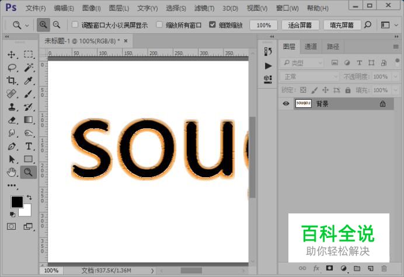This screenshot has height=277, width=404.
Task: Toggle pixel layer filter icon
Action: tap(335, 62)
